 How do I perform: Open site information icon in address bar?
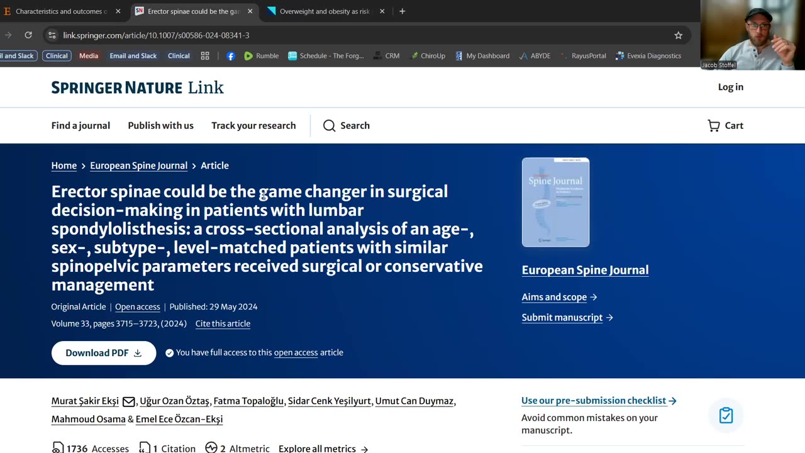pyautogui.click(x=52, y=35)
